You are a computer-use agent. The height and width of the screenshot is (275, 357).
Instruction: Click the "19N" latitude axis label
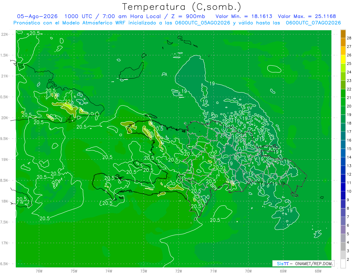4,160
